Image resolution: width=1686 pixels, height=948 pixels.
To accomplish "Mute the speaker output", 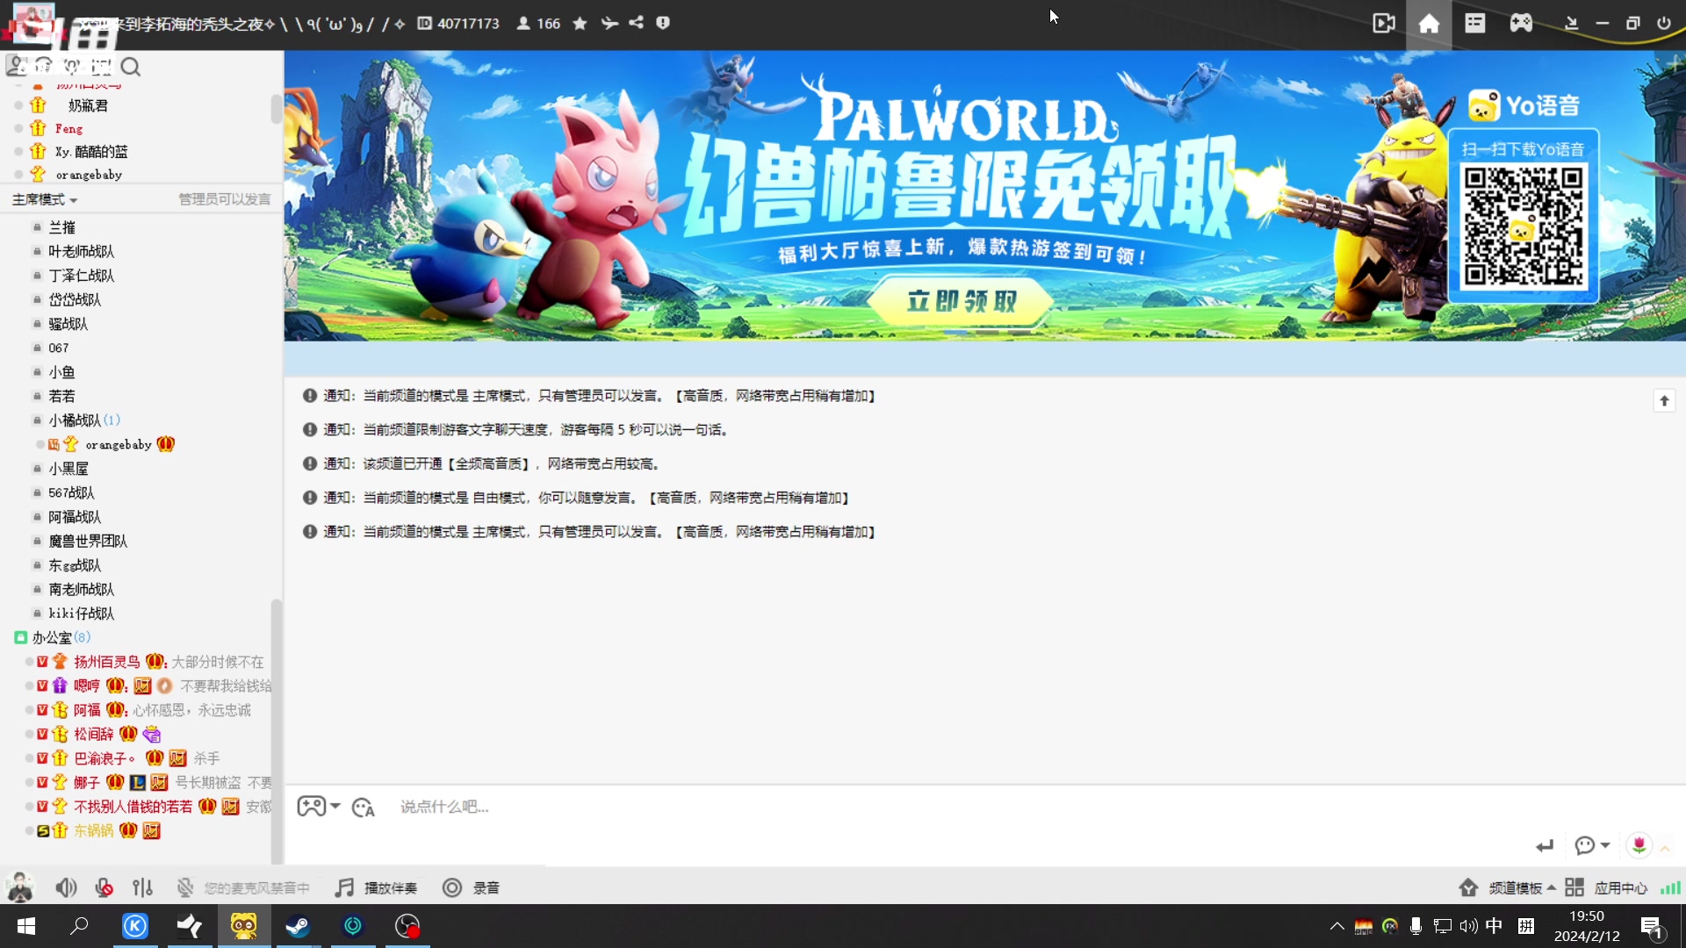I will pos(66,887).
